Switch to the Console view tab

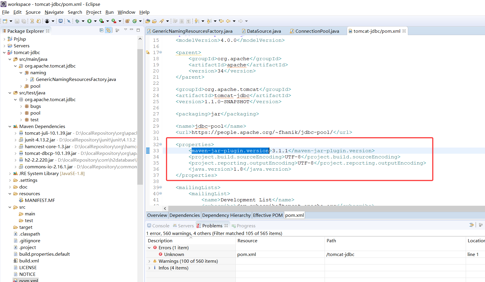coord(158,226)
